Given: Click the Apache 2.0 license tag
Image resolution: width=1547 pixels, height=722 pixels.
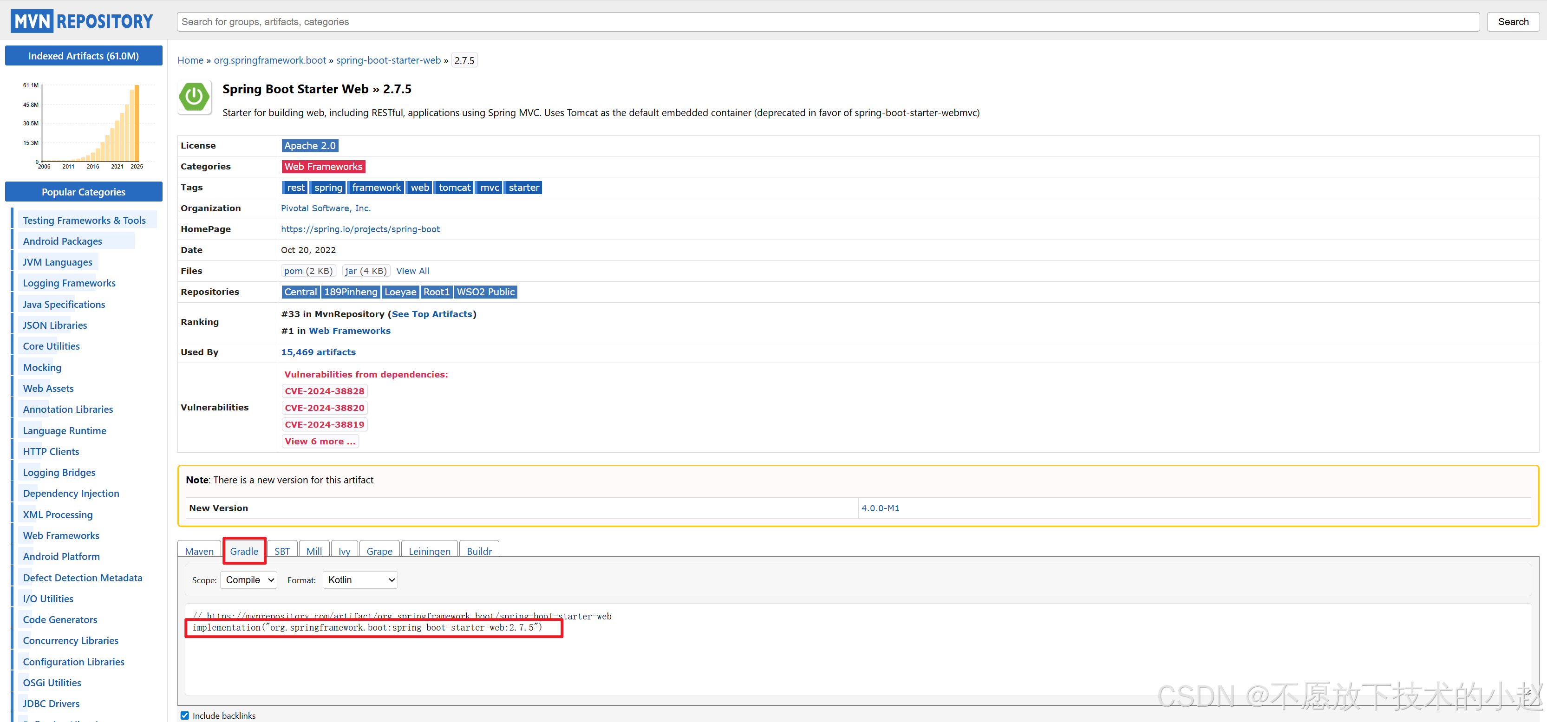Looking at the screenshot, I should [x=310, y=145].
